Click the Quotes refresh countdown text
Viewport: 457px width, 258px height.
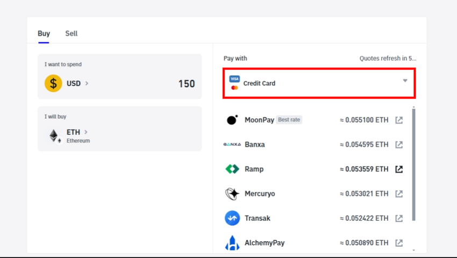[388, 58]
